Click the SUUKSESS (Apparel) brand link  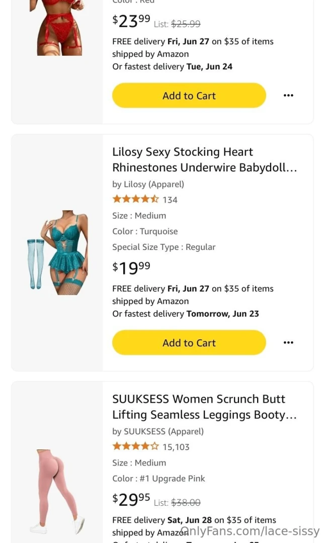point(157,431)
